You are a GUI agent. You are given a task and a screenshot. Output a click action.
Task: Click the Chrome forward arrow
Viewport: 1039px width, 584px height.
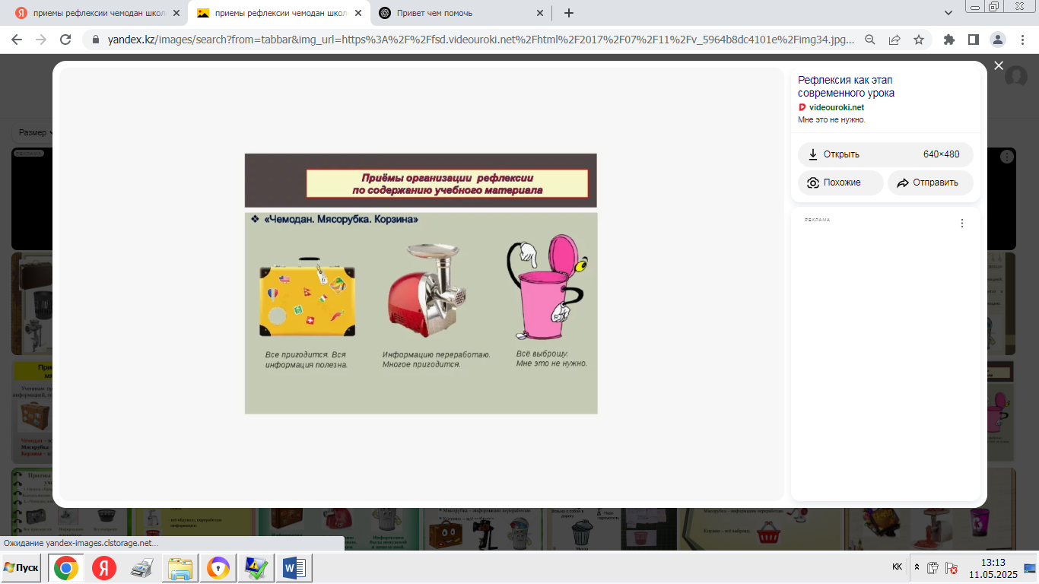pos(41,40)
